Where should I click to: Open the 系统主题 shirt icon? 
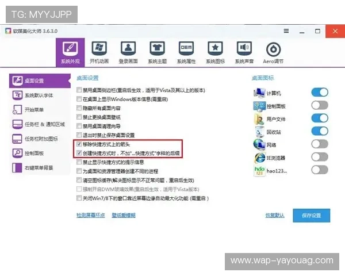(158, 49)
